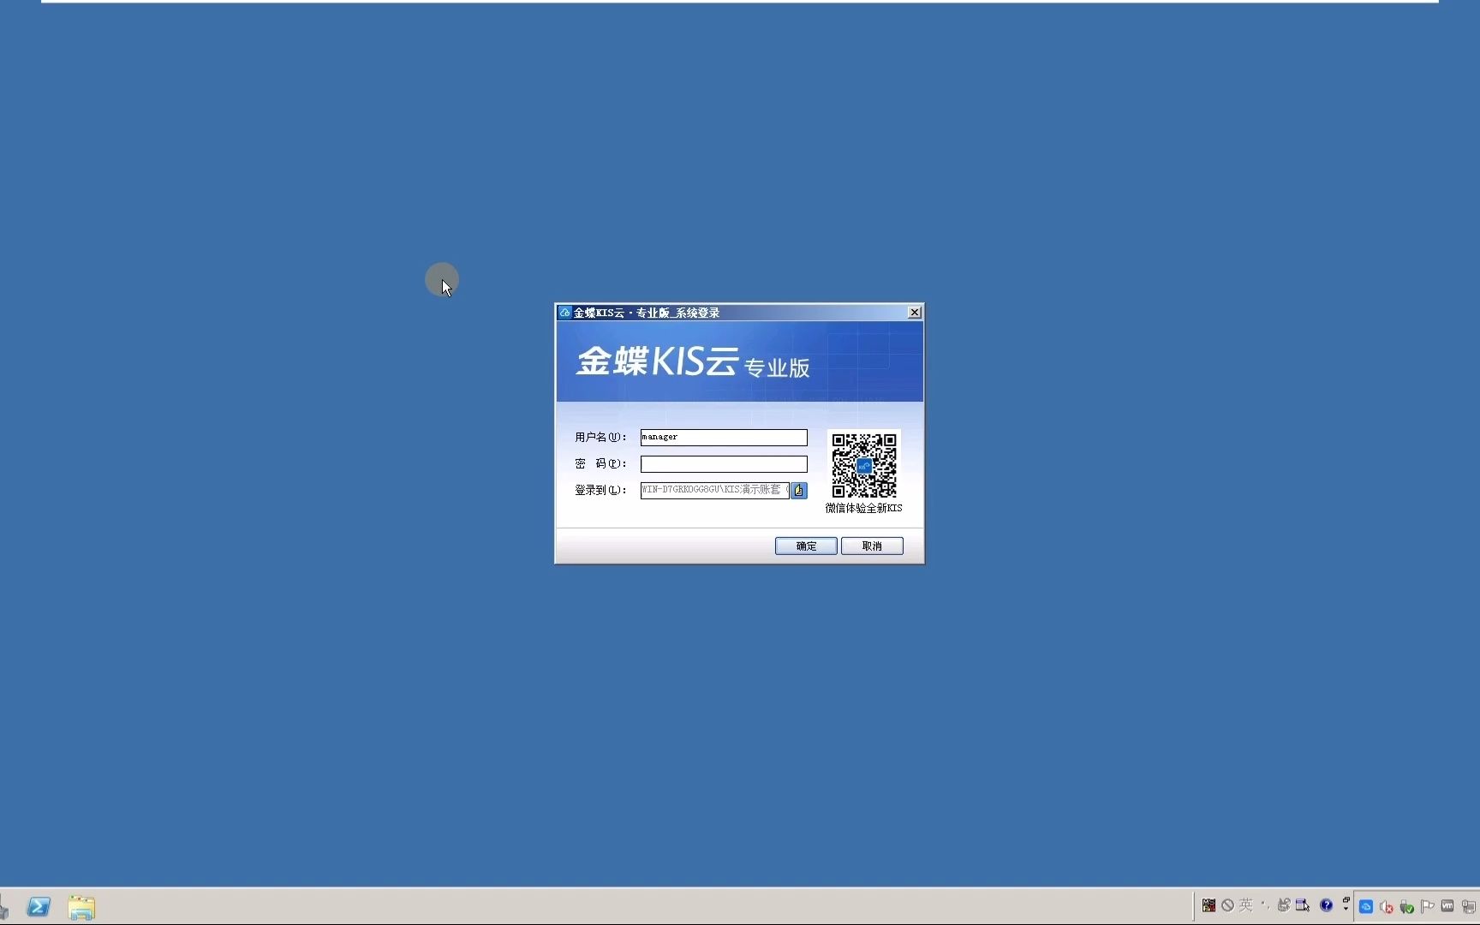This screenshot has height=925, width=1480.
Task: Open the Action Center flag icon
Action: (x=1427, y=906)
